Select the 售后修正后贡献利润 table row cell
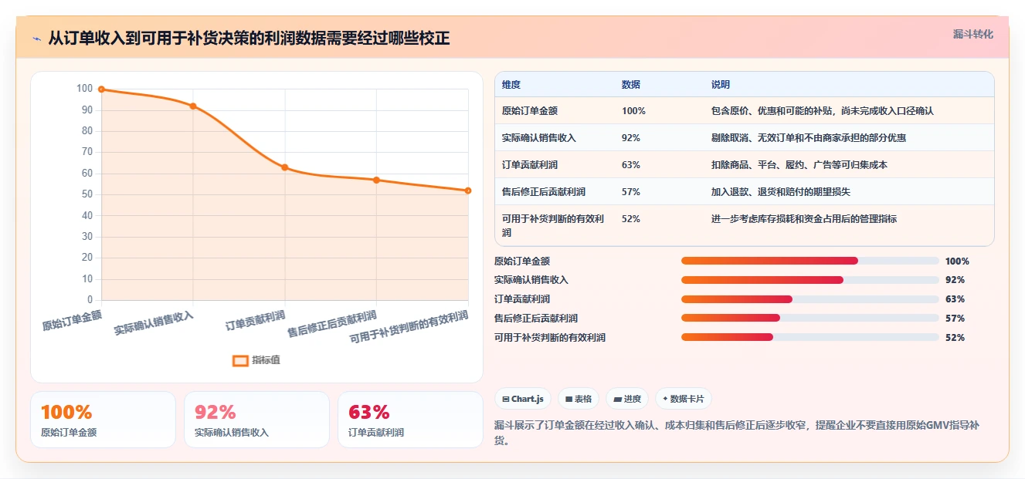 pos(544,192)
